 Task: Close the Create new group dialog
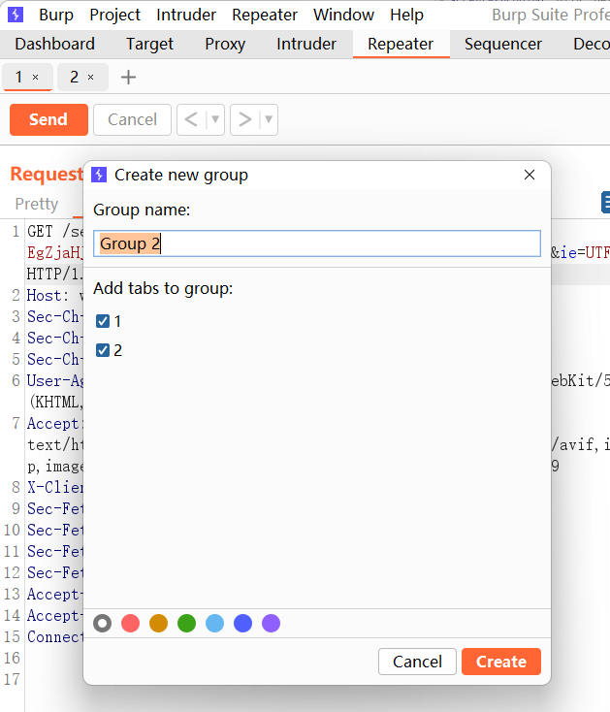[x=530, y=175]
